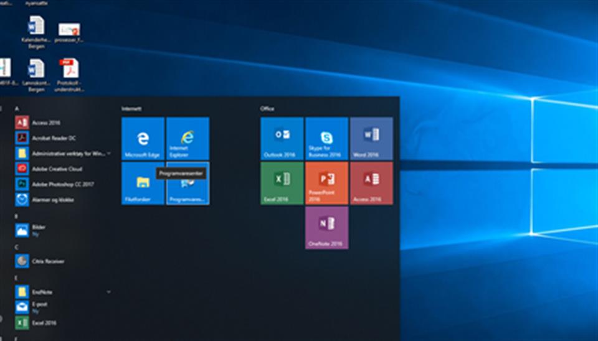Image resolution: width=598 pixels, height=341 pixels.
Task: Open the Microsoft Edge tile
Action: [x=143, y=139]
